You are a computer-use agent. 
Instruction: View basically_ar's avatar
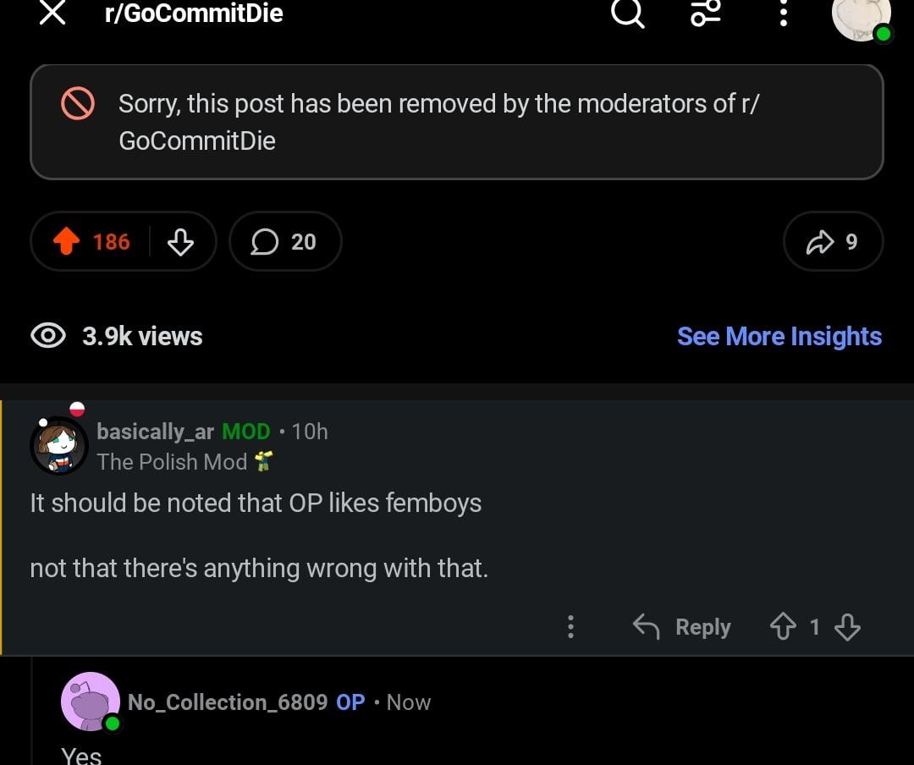[59, 444]
